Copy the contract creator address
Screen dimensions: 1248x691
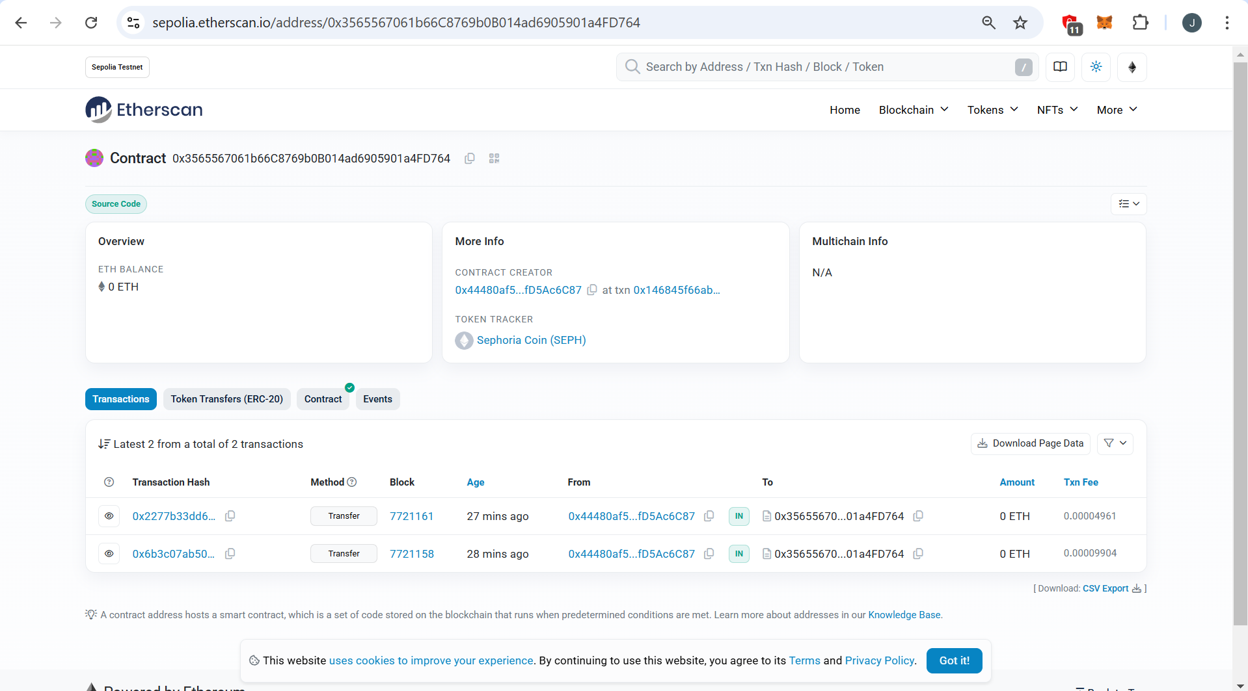(x=592, y=290)
